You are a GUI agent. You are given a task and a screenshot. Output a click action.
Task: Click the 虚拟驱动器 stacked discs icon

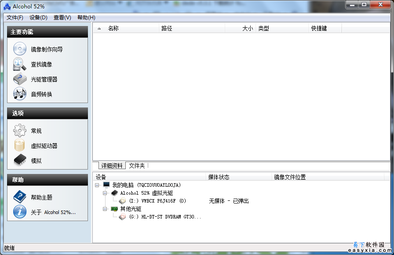click(x=20, y=145)
